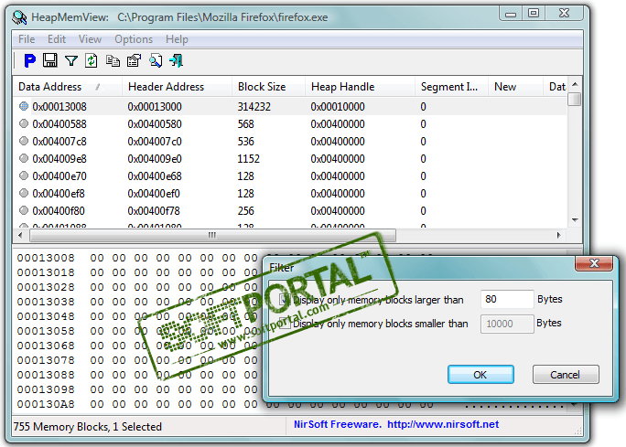Sort by Segment I... column header
This screenshot has height=447, width=626.
(451, 87)
